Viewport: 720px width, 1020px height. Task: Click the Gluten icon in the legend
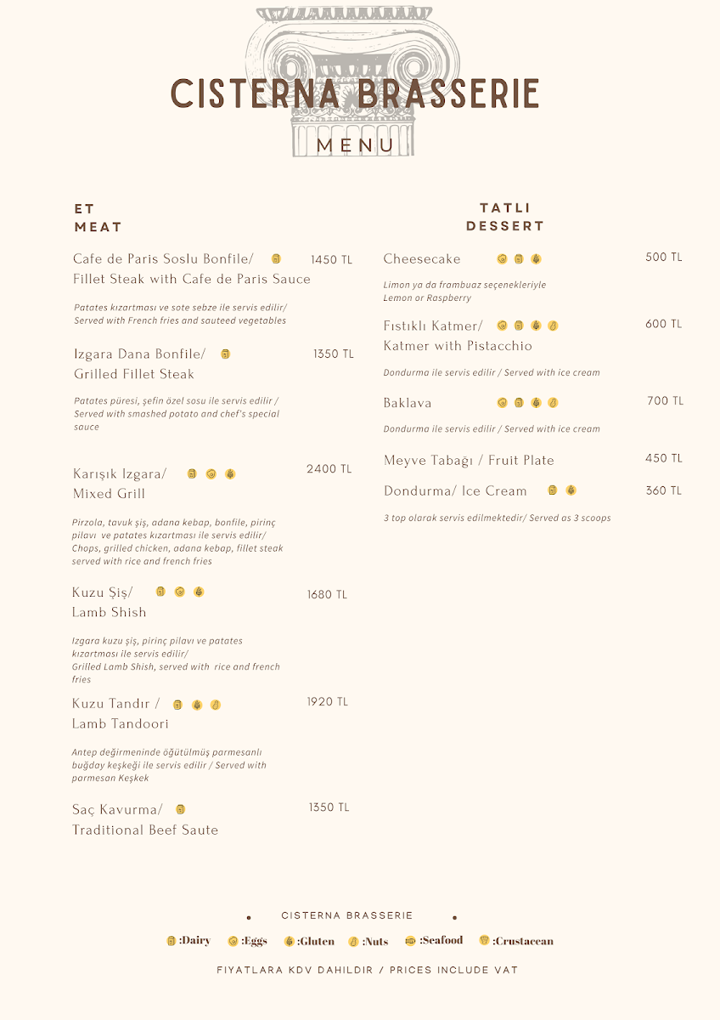(x=290, y=941)
